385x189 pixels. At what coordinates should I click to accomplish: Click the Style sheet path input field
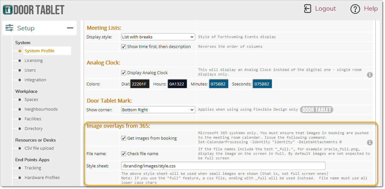(223, 166)
